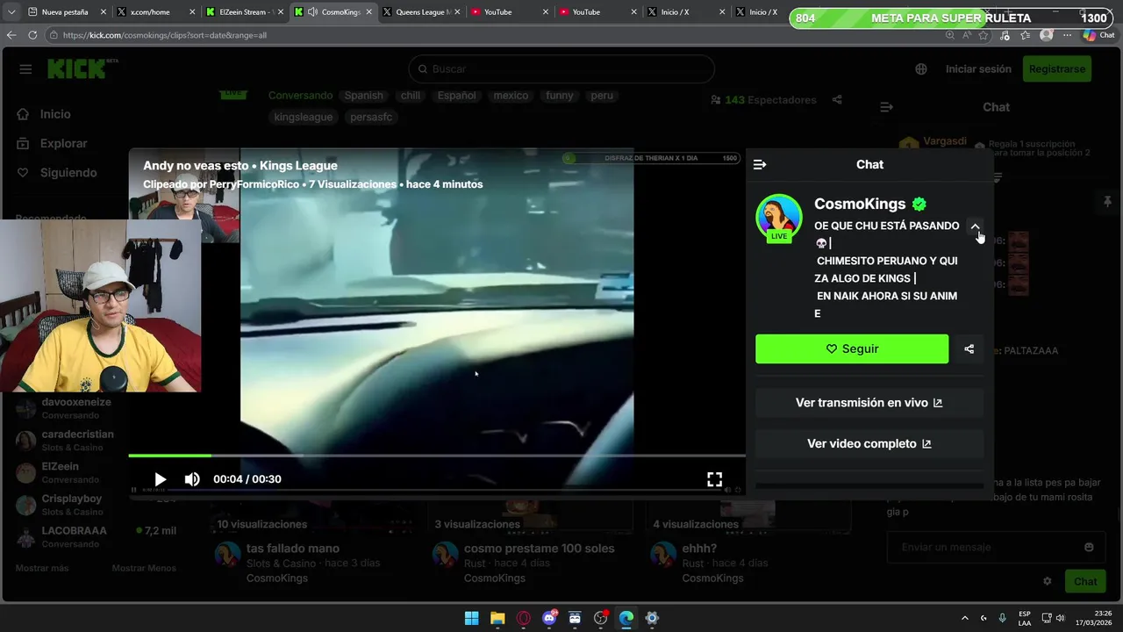Screen dimensions: 1123x632
Task: Click the chat pin icon
Action: coord(1107,202)
